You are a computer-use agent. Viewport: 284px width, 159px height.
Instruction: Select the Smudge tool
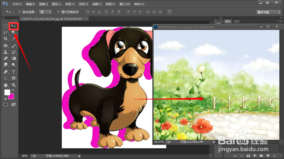[x=6, y=65]
